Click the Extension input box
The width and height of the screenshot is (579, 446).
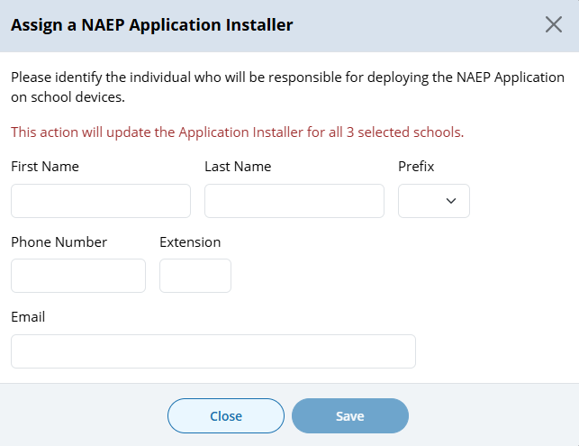pyautogui.click(x=195, y=276)
